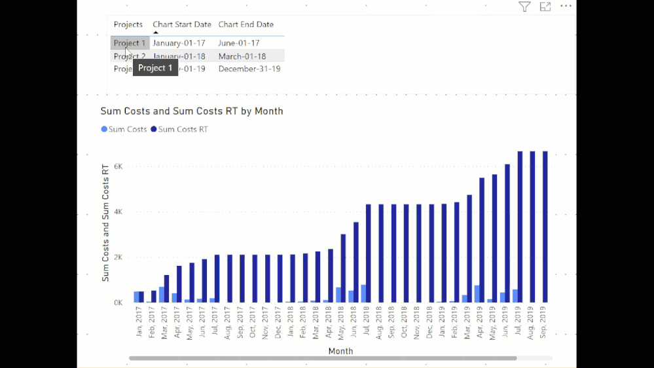Click the horizontal chart scrollbar thumb
Image resolution: width=654 pixels, height=368 pixels.
tap(323, 358)
